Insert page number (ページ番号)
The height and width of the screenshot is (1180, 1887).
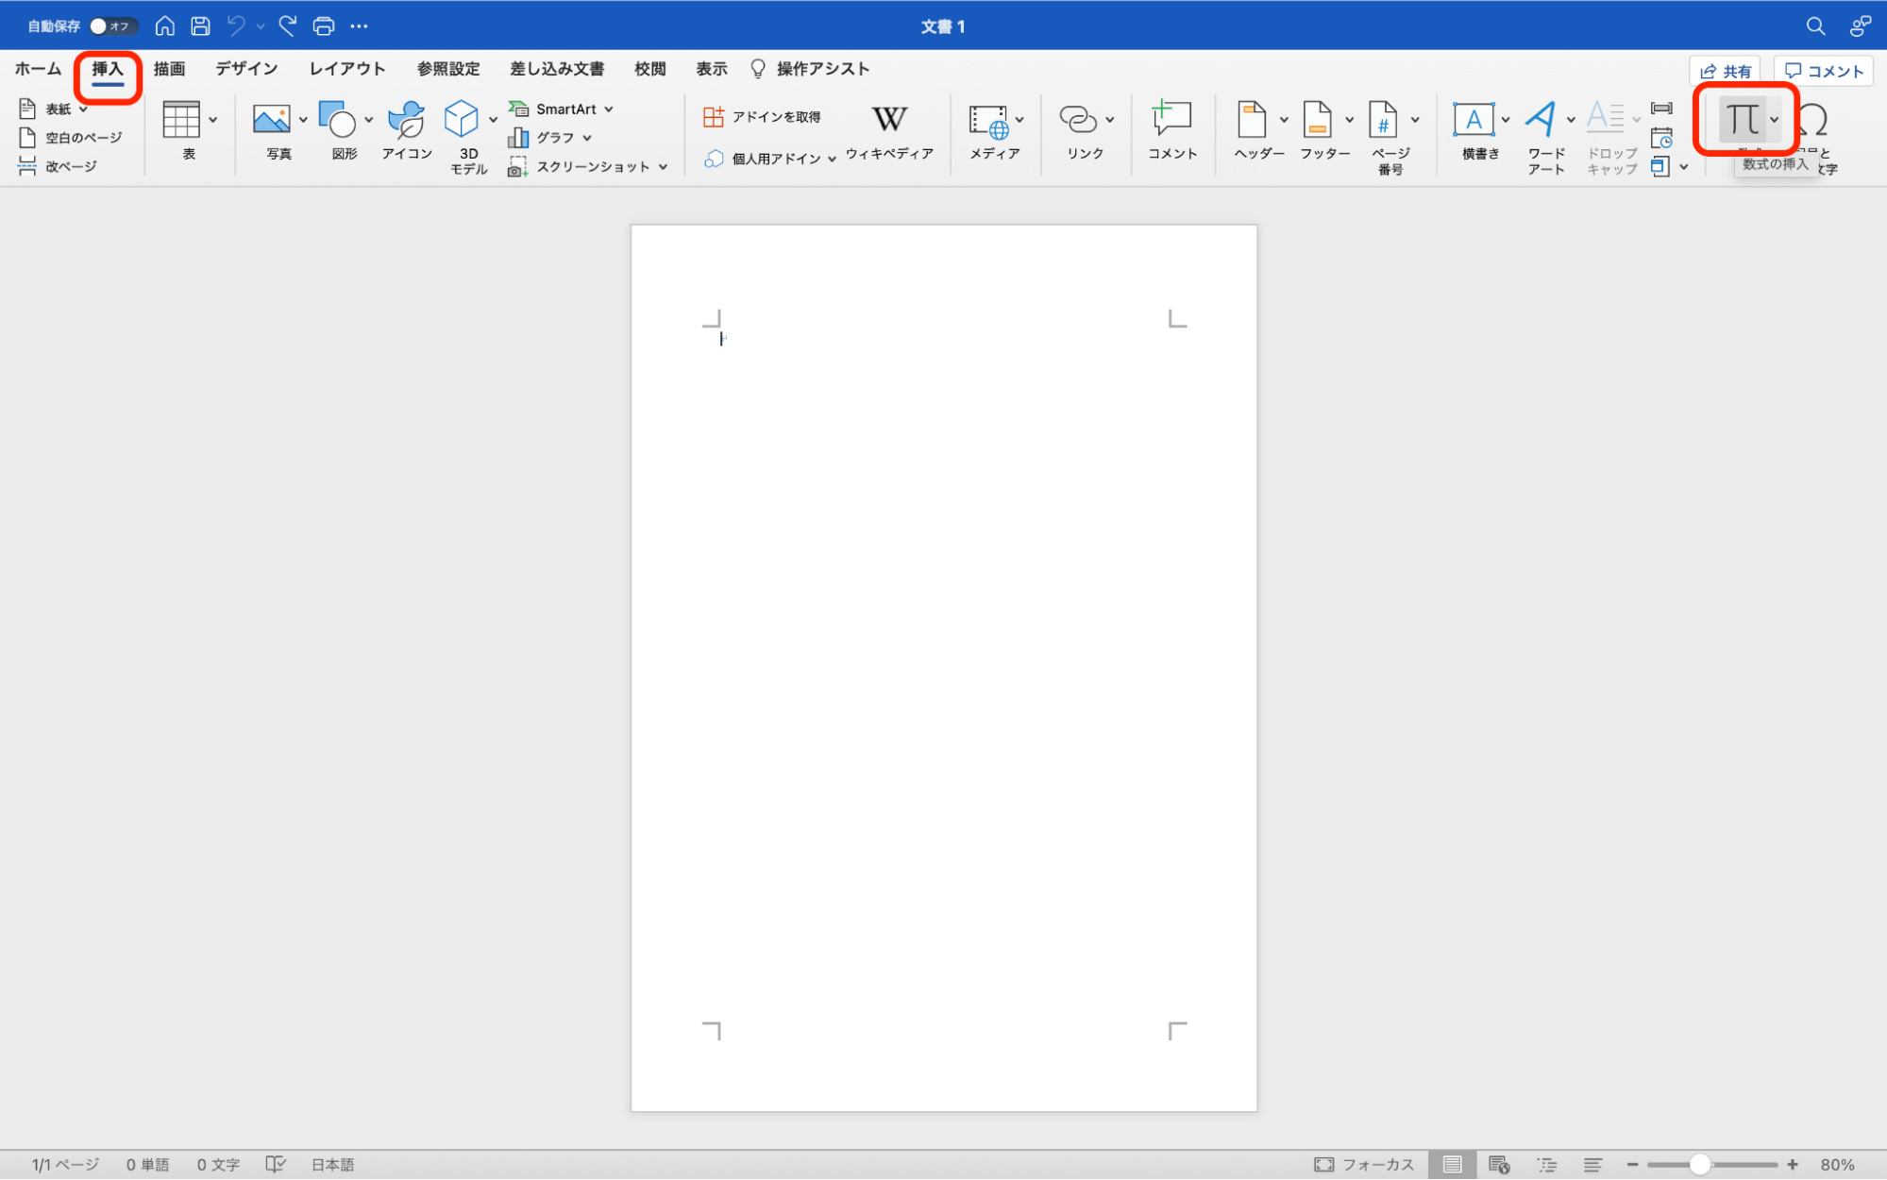(1386, 137)
